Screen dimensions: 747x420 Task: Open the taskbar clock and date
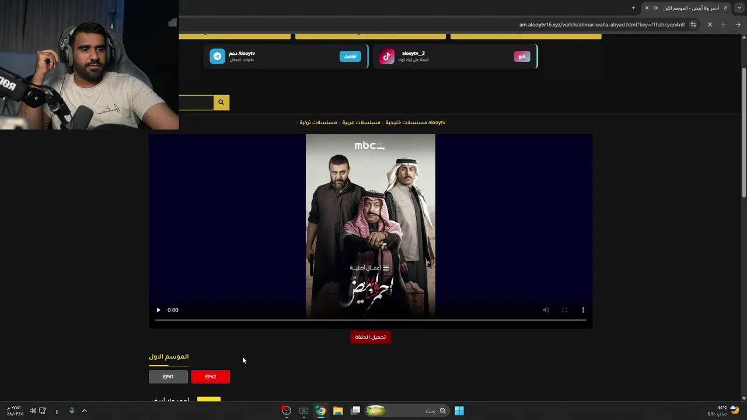[x=15, y=411]
